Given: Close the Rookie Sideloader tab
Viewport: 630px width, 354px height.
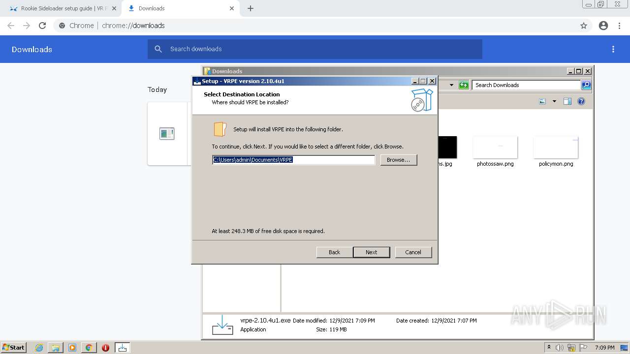Looking at the screenshot, I should tap(114, 8).
